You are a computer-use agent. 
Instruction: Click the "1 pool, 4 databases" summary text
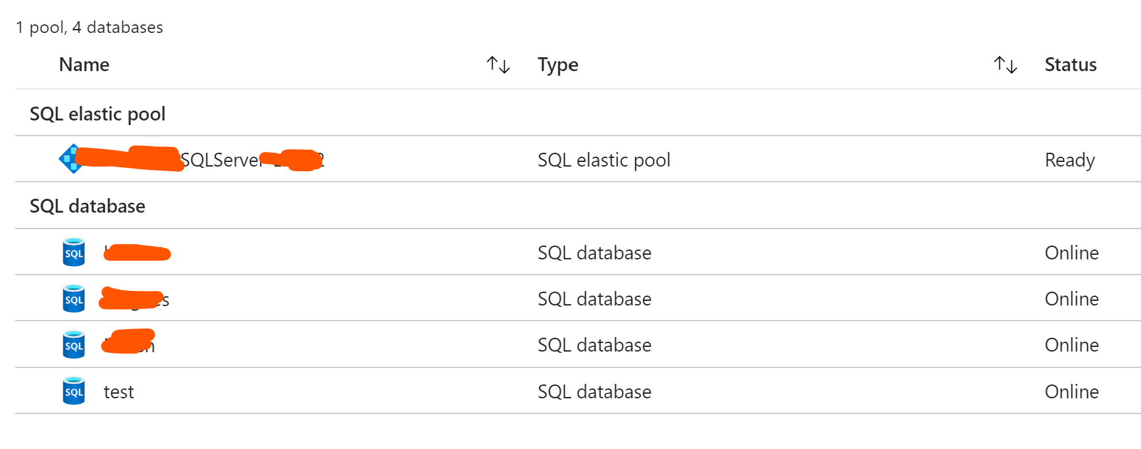(x=90, y=27)
